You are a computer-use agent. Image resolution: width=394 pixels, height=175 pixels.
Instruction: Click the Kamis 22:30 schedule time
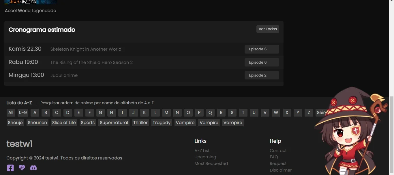(x=25, y=49)
